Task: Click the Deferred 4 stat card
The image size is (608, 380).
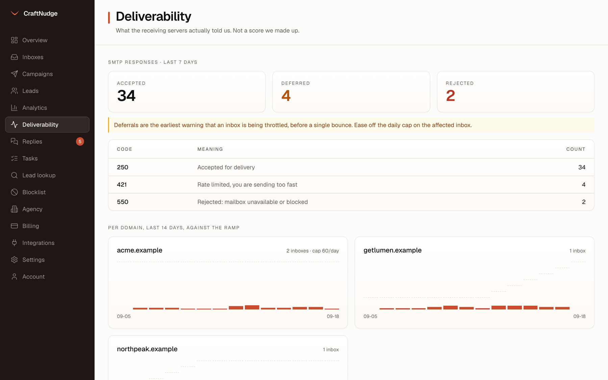Action: (x=351, y=92)
